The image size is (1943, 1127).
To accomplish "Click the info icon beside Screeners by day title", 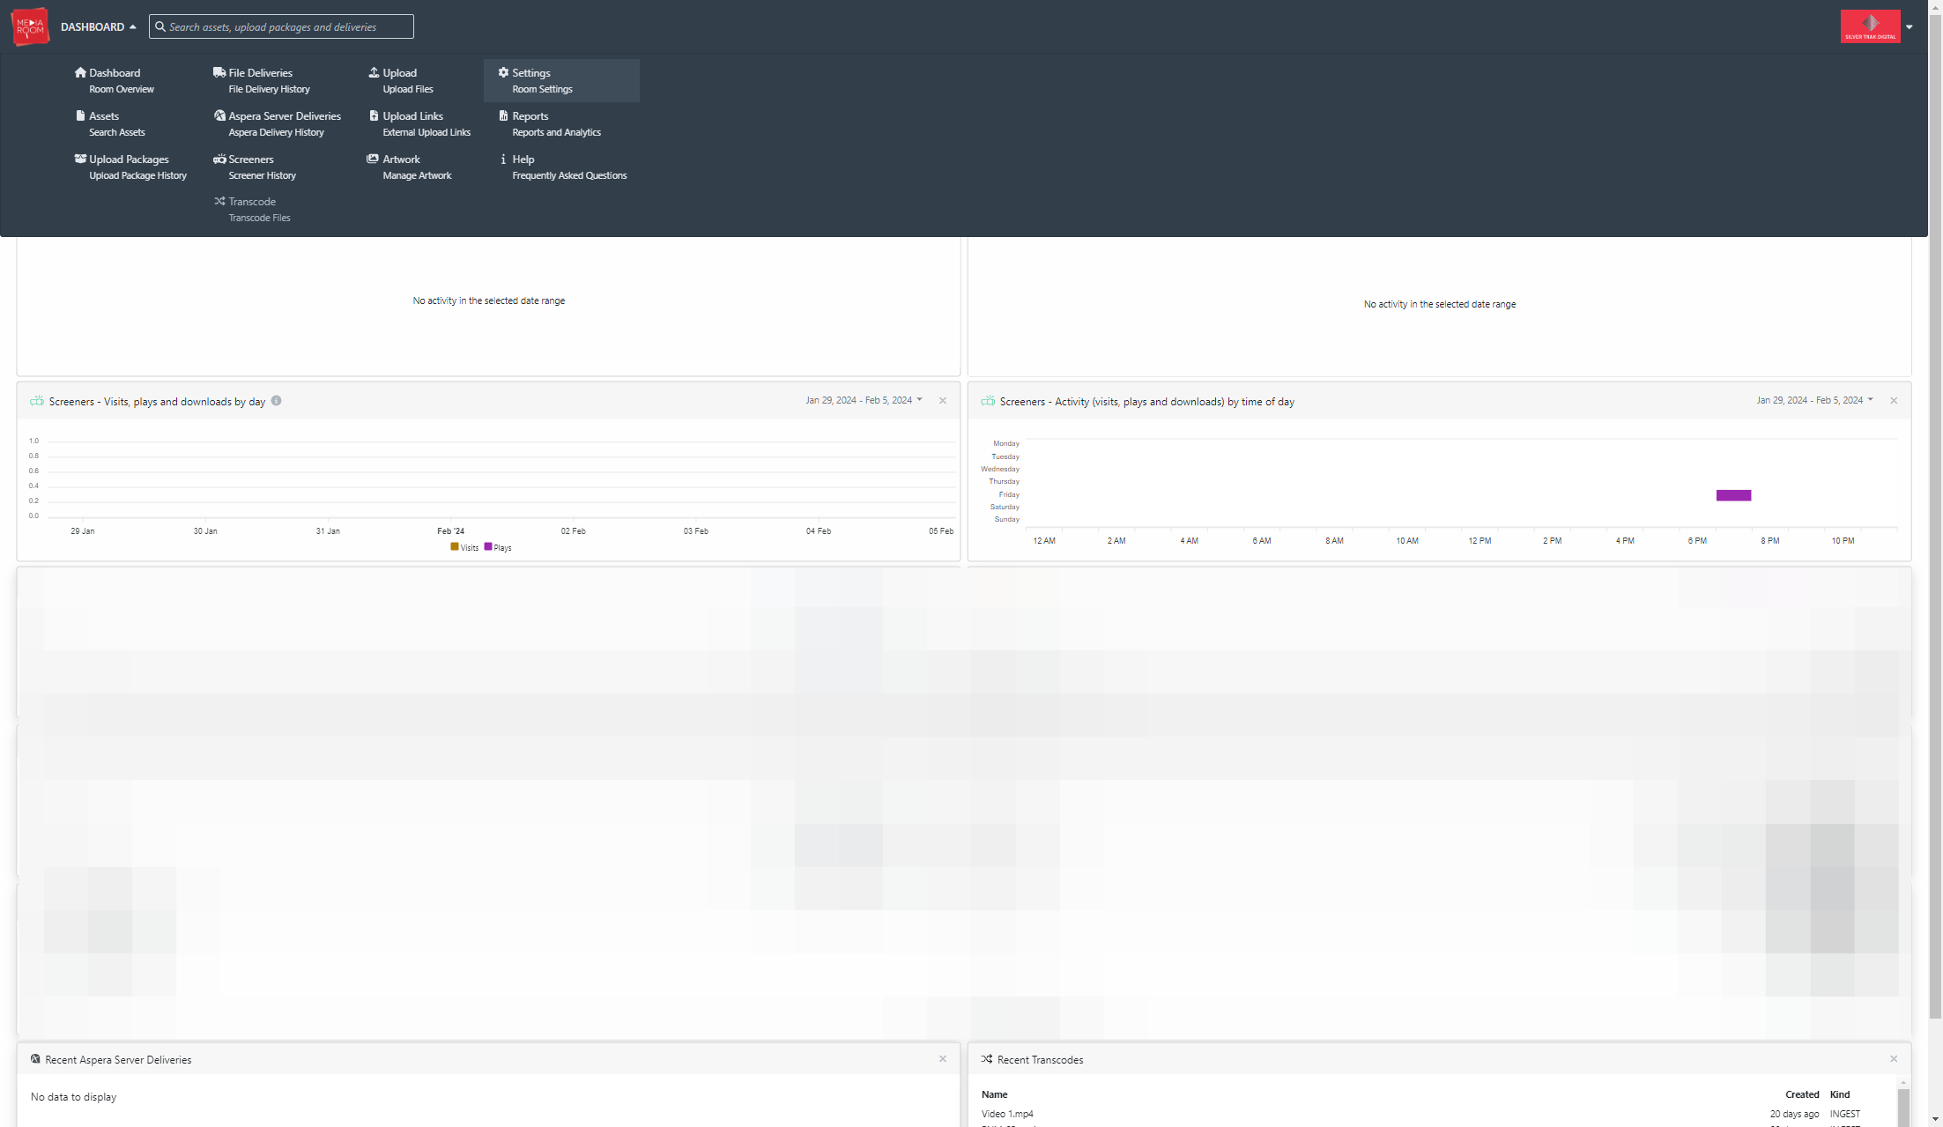I will (x=276, y=400).
